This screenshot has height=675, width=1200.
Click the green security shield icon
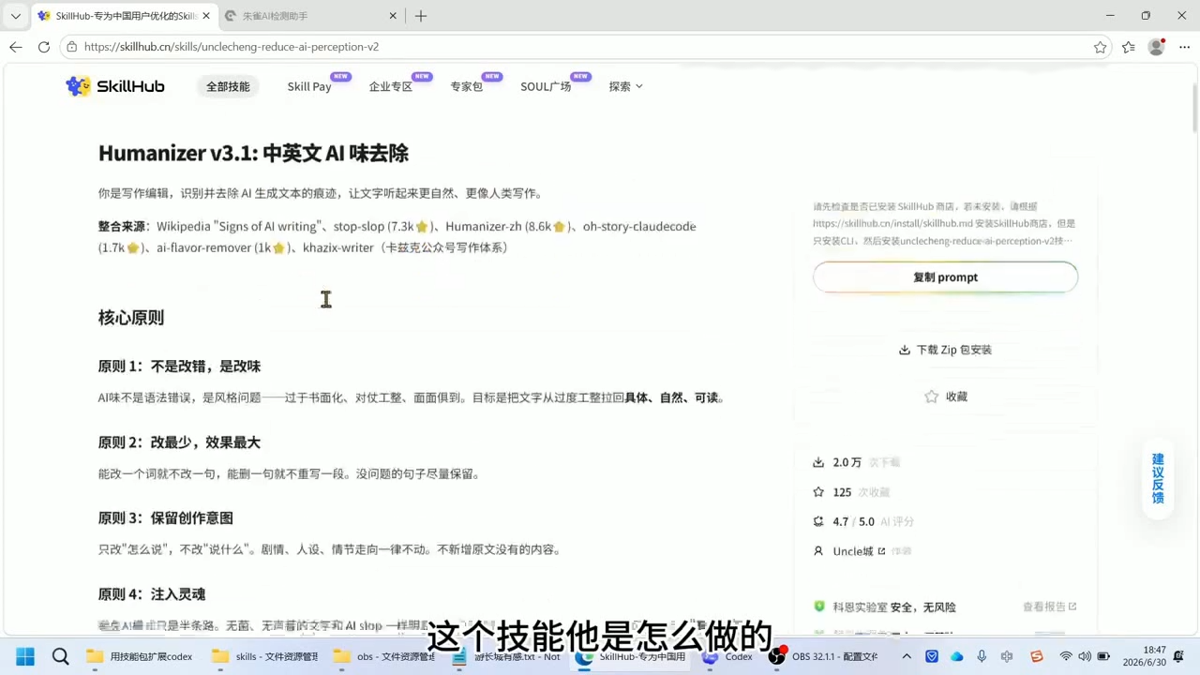click(x=818, y=607)
